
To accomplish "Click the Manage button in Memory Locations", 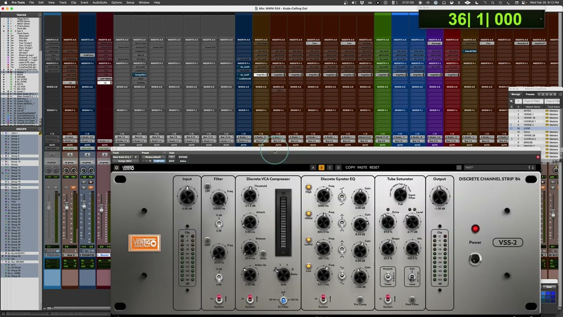I will (515, 94).
